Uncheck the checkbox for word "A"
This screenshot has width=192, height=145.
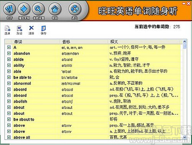tap(9, 47)
